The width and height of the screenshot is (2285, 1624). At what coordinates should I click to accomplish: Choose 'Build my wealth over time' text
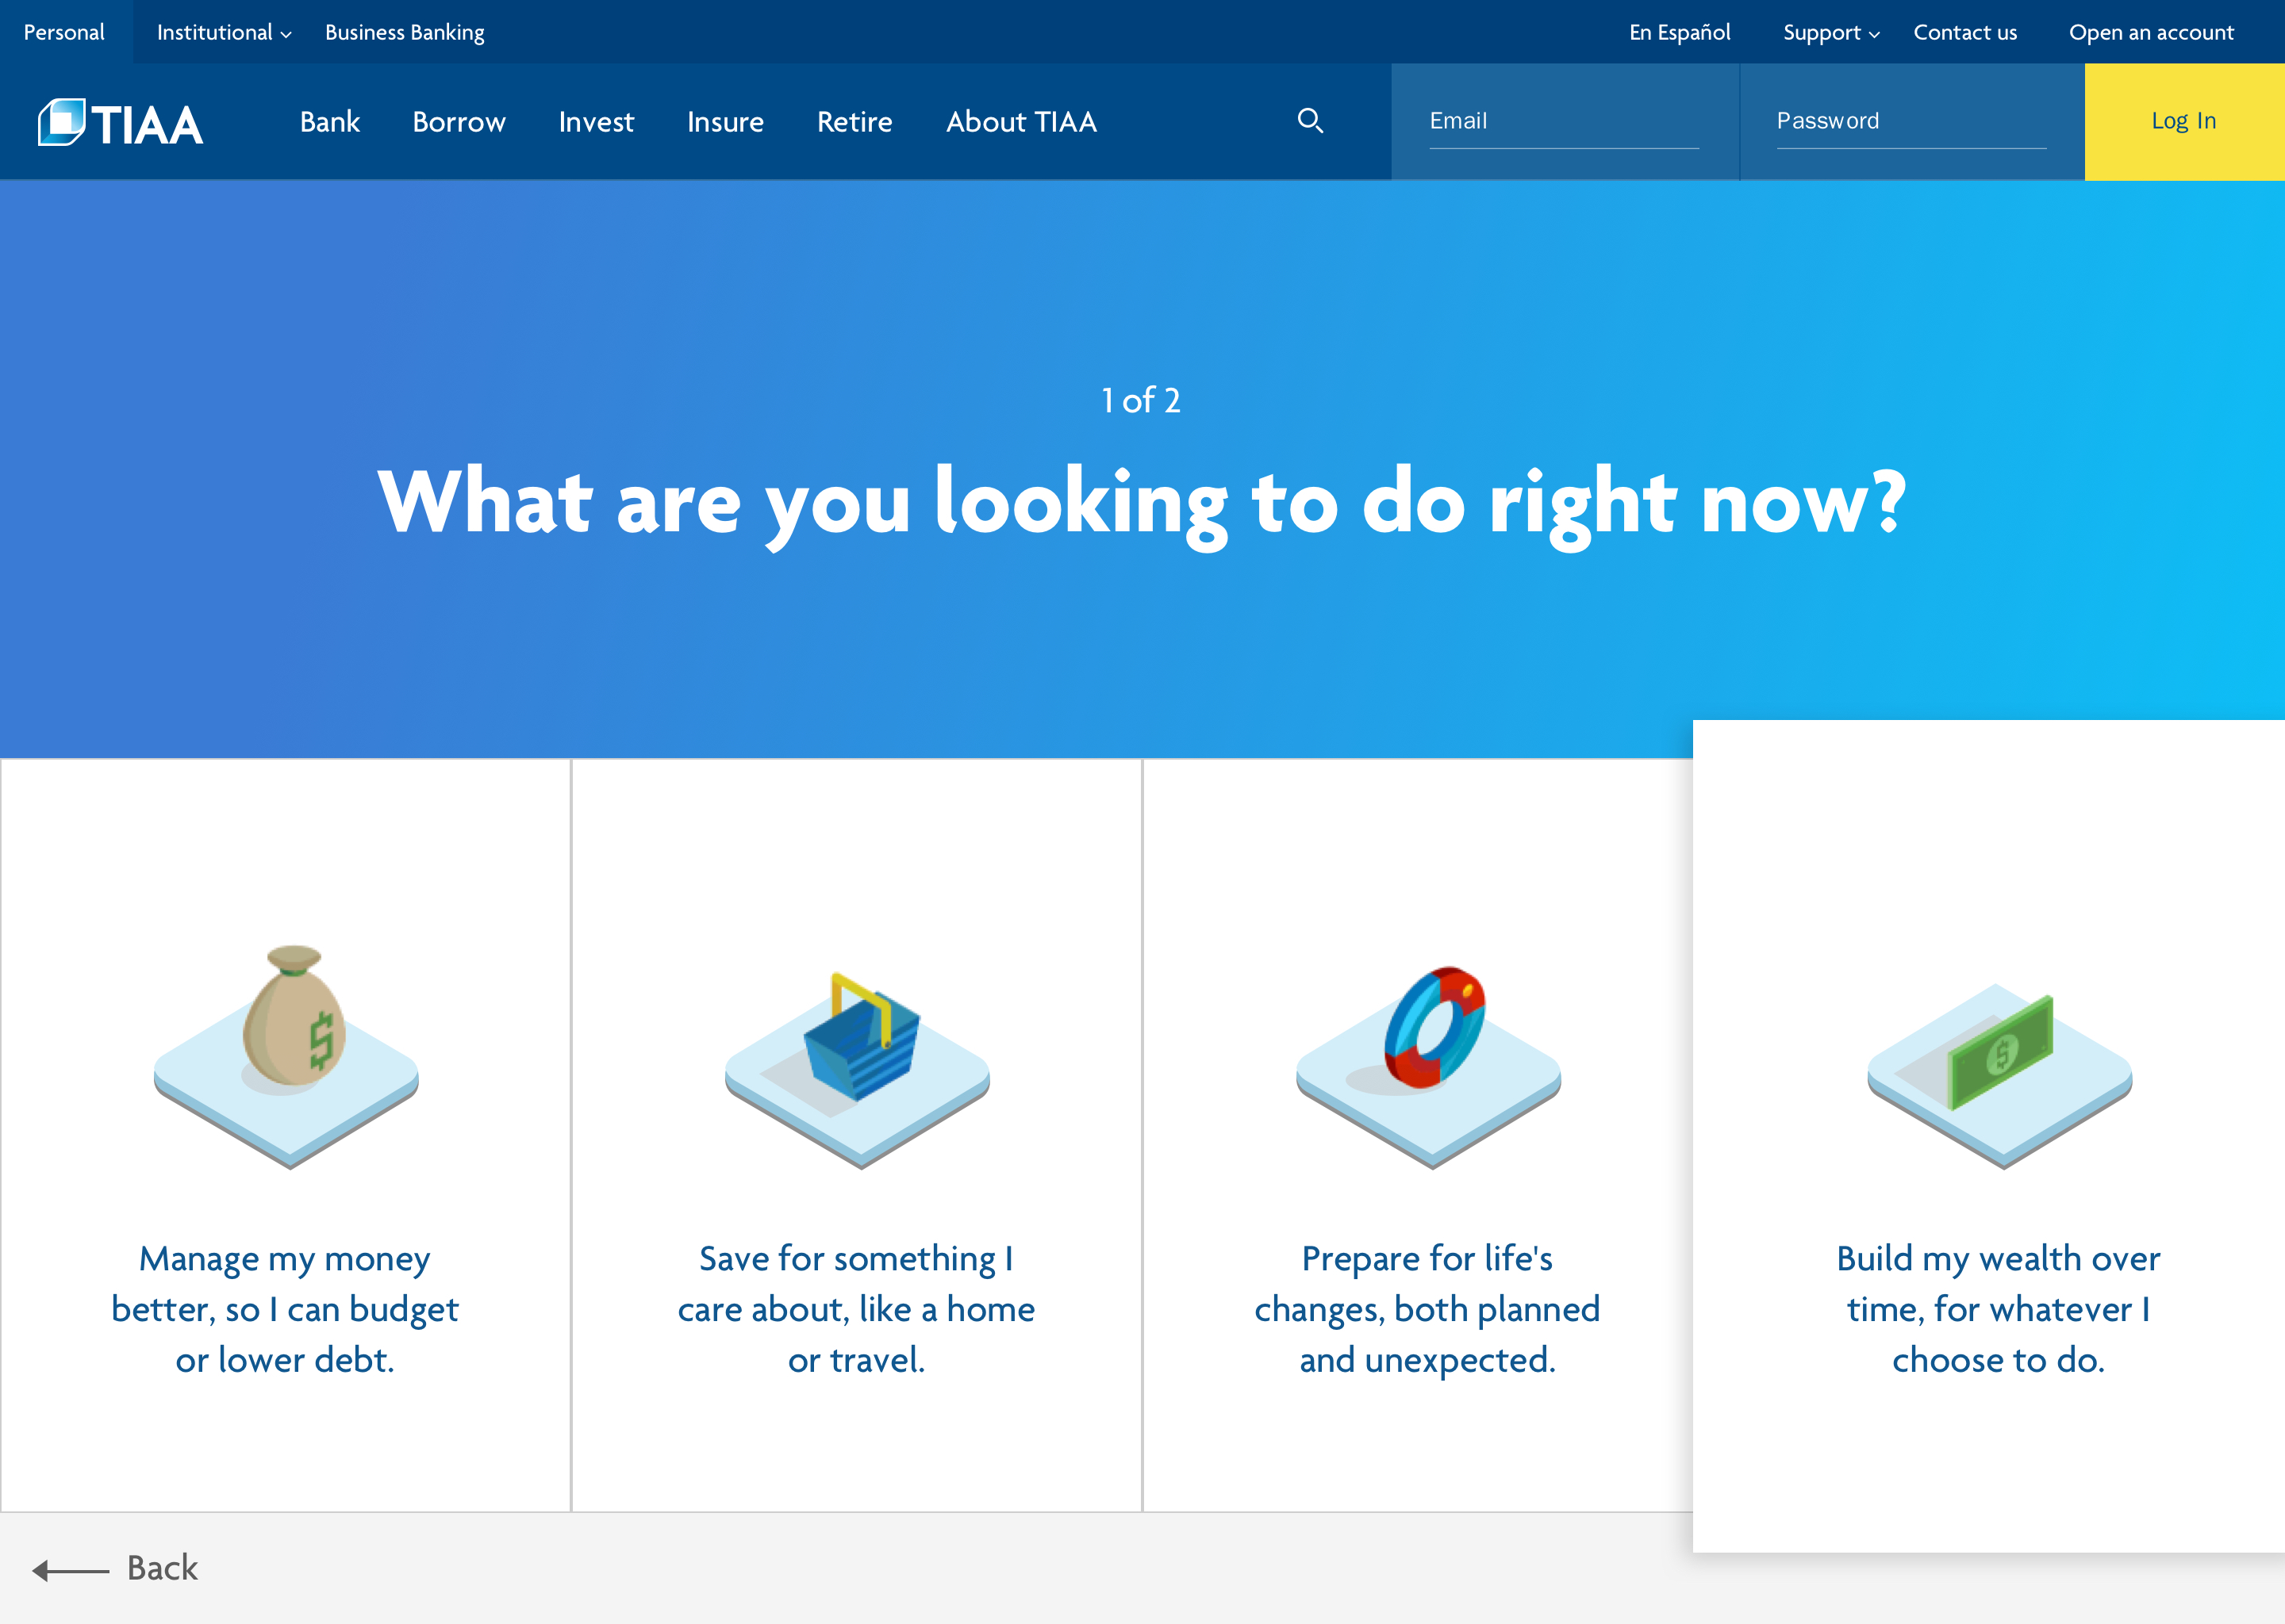pos(1999,1309)
